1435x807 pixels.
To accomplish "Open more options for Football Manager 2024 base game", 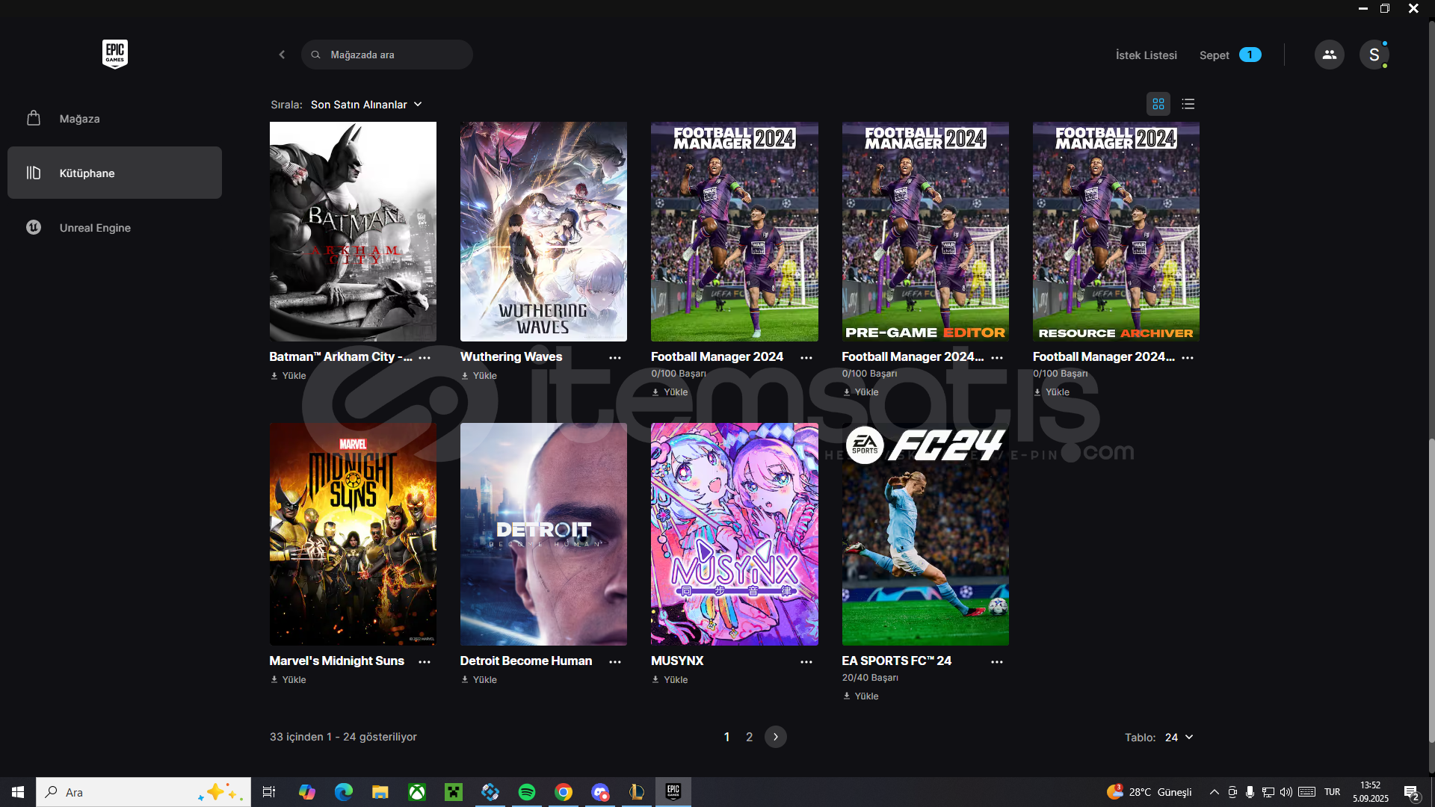I will coord(806,358).
